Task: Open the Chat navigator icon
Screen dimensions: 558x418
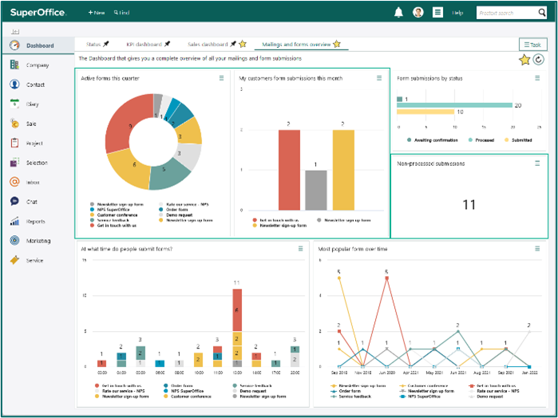Action: click(14, 201)
